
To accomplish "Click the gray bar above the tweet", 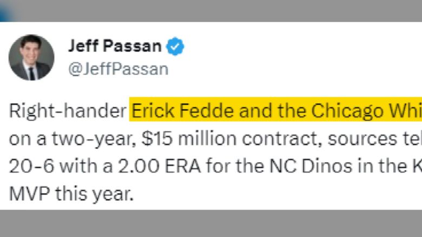I will (216, 11).
